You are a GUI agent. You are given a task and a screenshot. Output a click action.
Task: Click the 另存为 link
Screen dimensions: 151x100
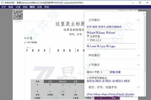coord(102,27)
